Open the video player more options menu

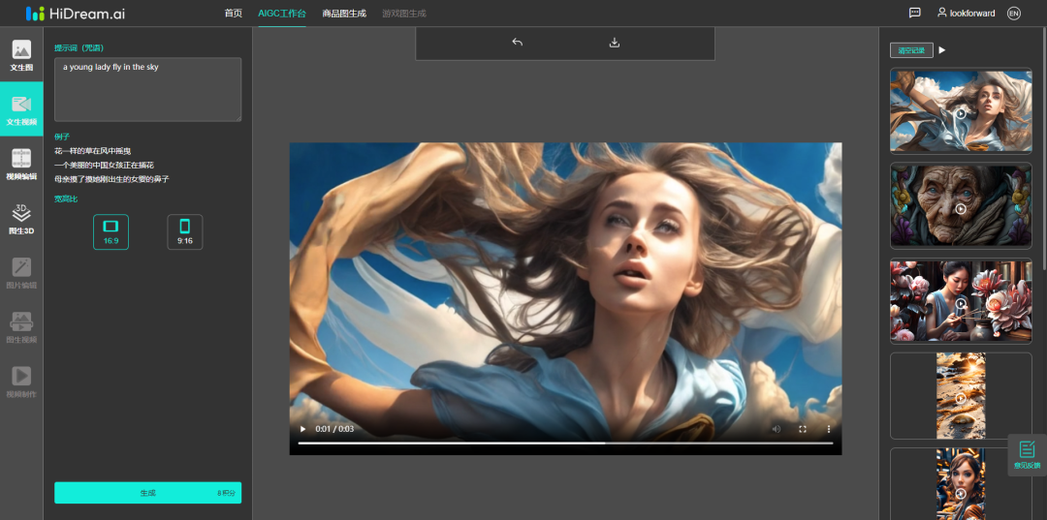(x=829, y=429)
